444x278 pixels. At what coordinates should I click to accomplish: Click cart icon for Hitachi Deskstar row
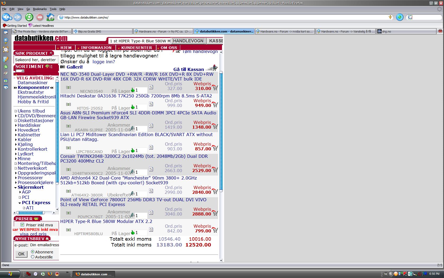tap(215, 104)
